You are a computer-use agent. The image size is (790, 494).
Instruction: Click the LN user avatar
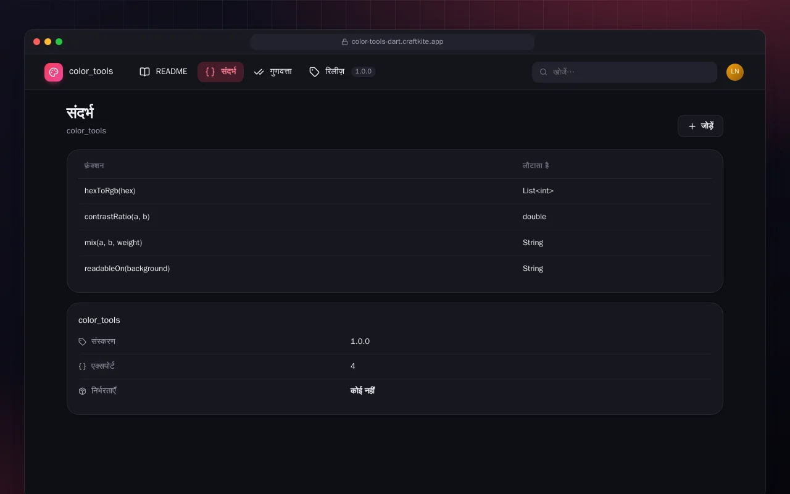pos(735,72)
